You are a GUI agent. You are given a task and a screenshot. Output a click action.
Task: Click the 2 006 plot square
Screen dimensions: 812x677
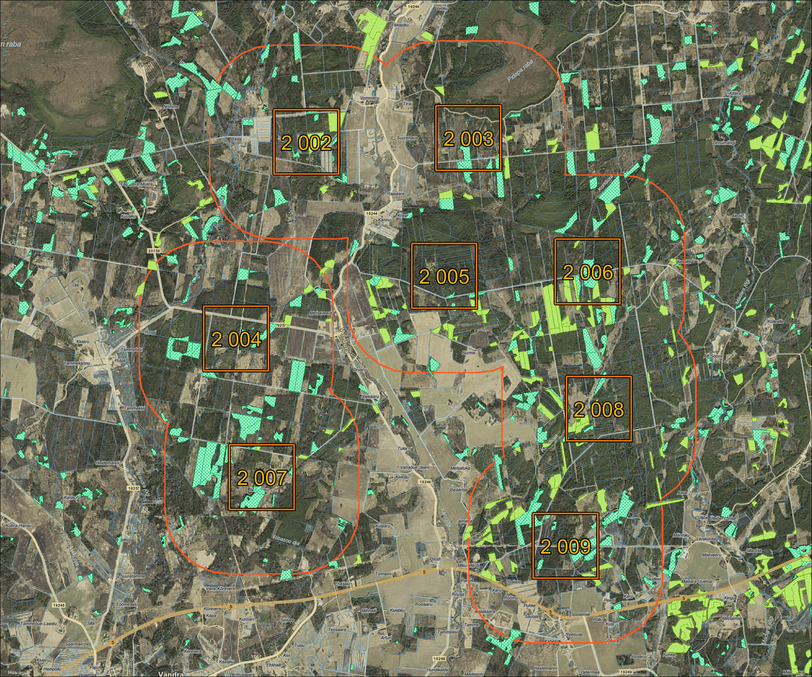click(587, 271)
